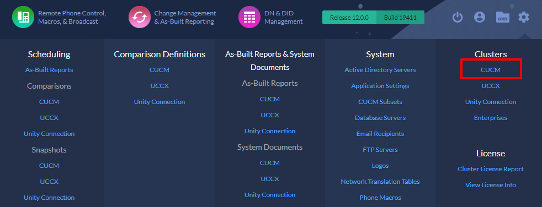The height and width of the screenshot is (207, 542).
Task: Open CUCM under Clusters
Action: (x=491, y=70)
